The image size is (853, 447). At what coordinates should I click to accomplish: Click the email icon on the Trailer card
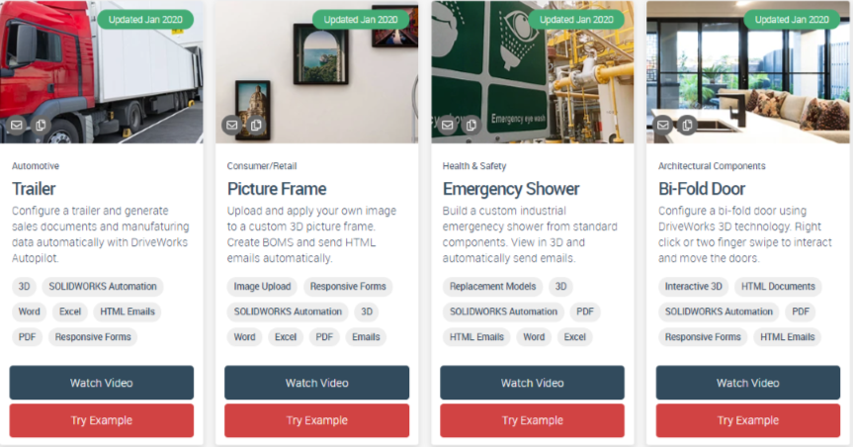pos(17,126)
